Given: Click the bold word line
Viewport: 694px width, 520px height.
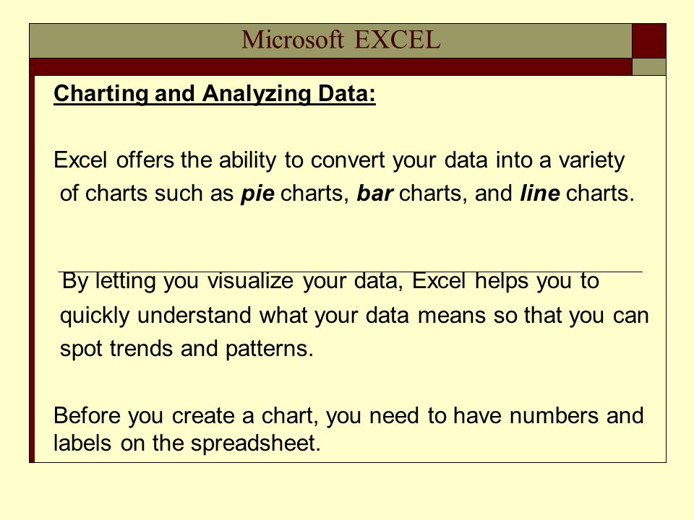Looking at the screenshot, I should click(x=540, y=194).
